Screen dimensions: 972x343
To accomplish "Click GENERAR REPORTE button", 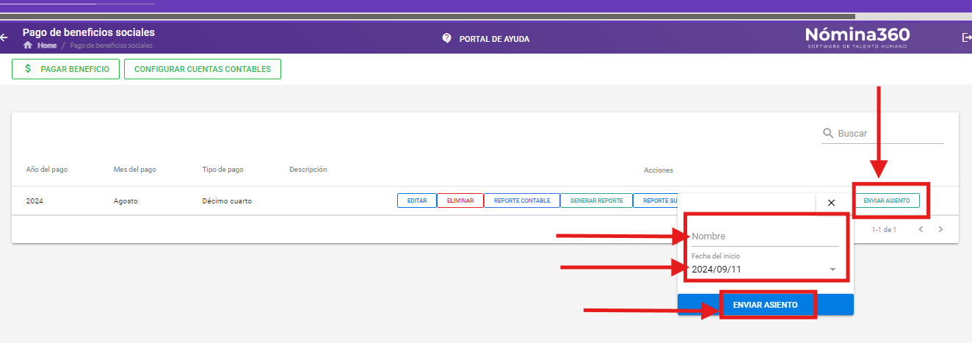I will coord(597,201).
